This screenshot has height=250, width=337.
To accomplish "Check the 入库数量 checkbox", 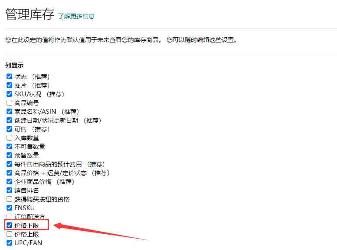I will [x=9, y=137].
